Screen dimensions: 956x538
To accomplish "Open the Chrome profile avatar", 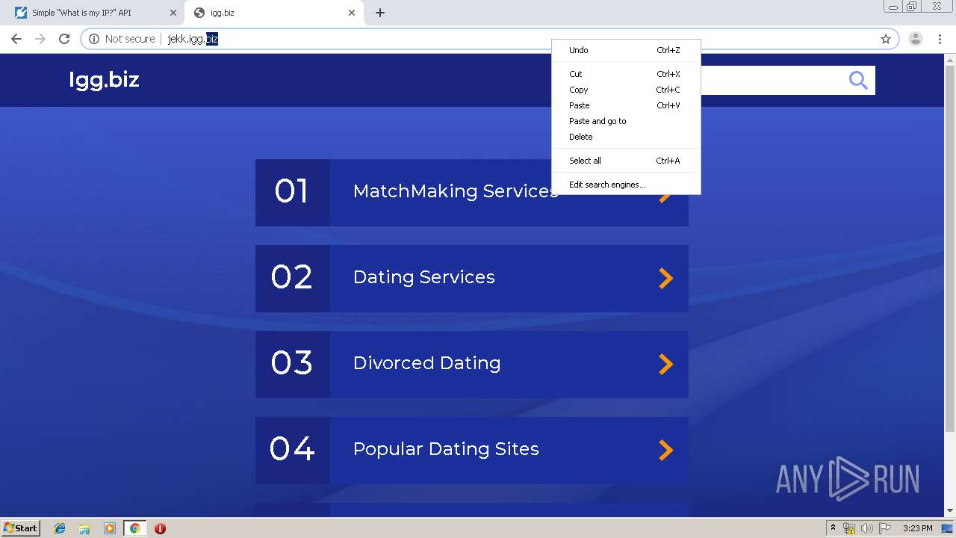I will 916,39.
